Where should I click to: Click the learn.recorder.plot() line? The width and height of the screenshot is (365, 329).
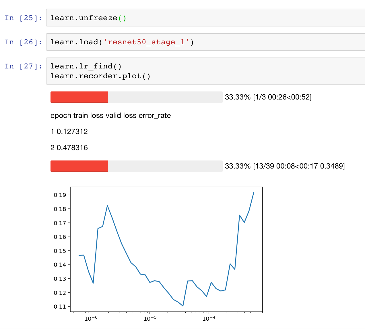100,76
